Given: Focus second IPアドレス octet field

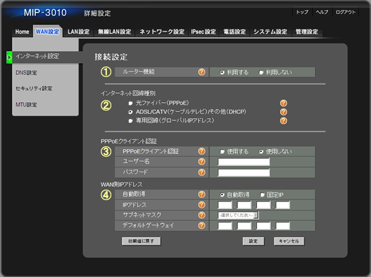Looking at the screenshot, I should click(x=244, y=205).
